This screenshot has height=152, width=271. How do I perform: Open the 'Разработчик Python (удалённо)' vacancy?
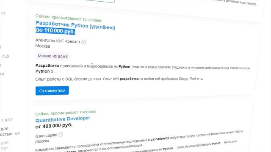pos(75,25)
